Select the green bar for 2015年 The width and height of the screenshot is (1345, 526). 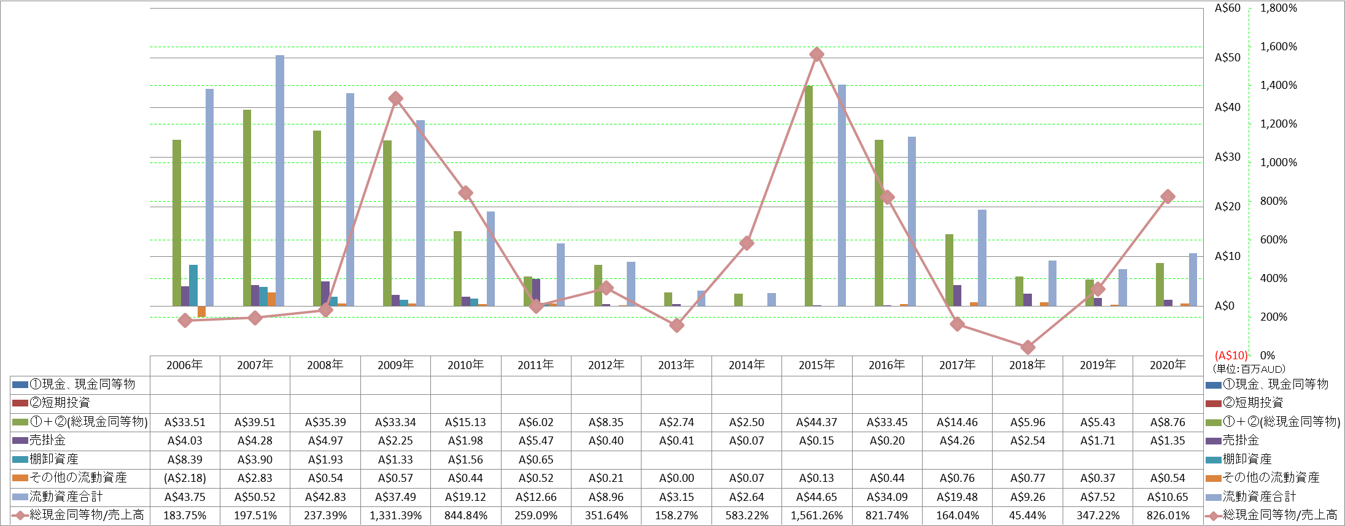(x=808, y=196)
